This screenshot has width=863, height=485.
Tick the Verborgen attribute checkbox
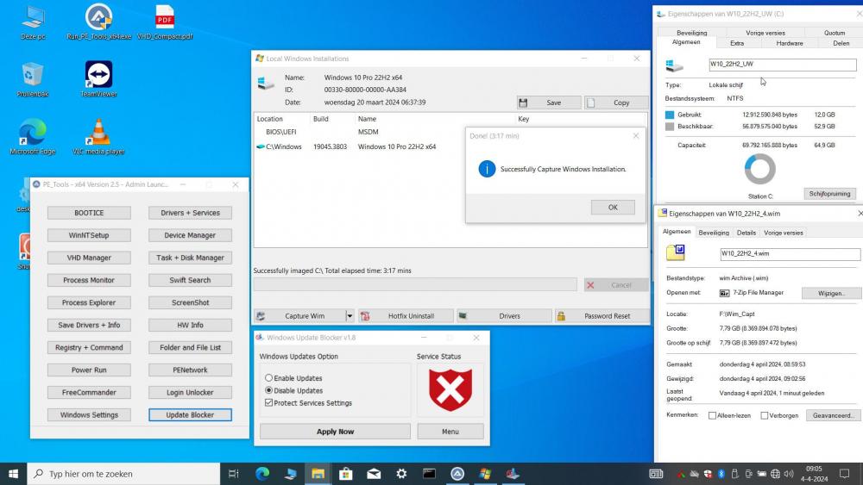765,415
